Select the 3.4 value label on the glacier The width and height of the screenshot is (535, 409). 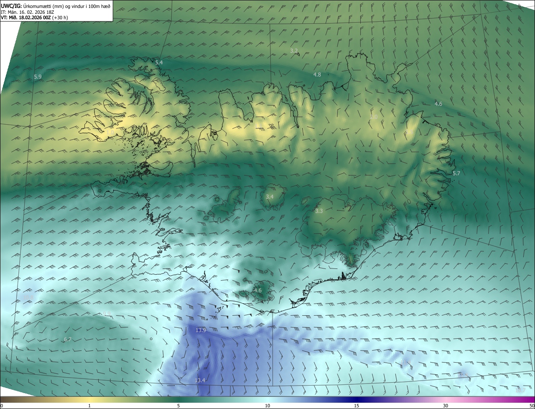click(x=270, y=197)
